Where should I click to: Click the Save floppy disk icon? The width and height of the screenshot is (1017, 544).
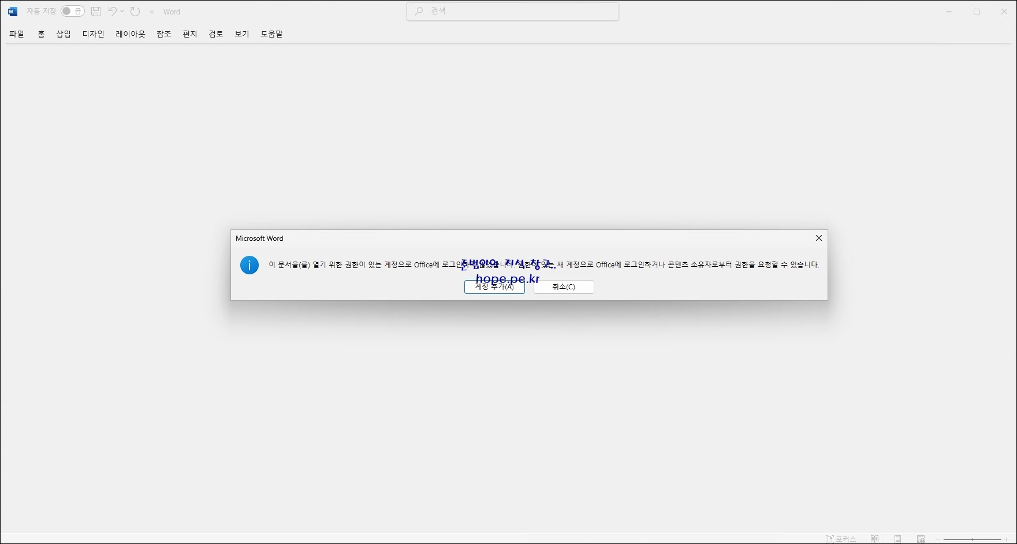point(96,12)
